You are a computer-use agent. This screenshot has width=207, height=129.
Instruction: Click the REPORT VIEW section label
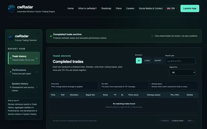(16, 49)
